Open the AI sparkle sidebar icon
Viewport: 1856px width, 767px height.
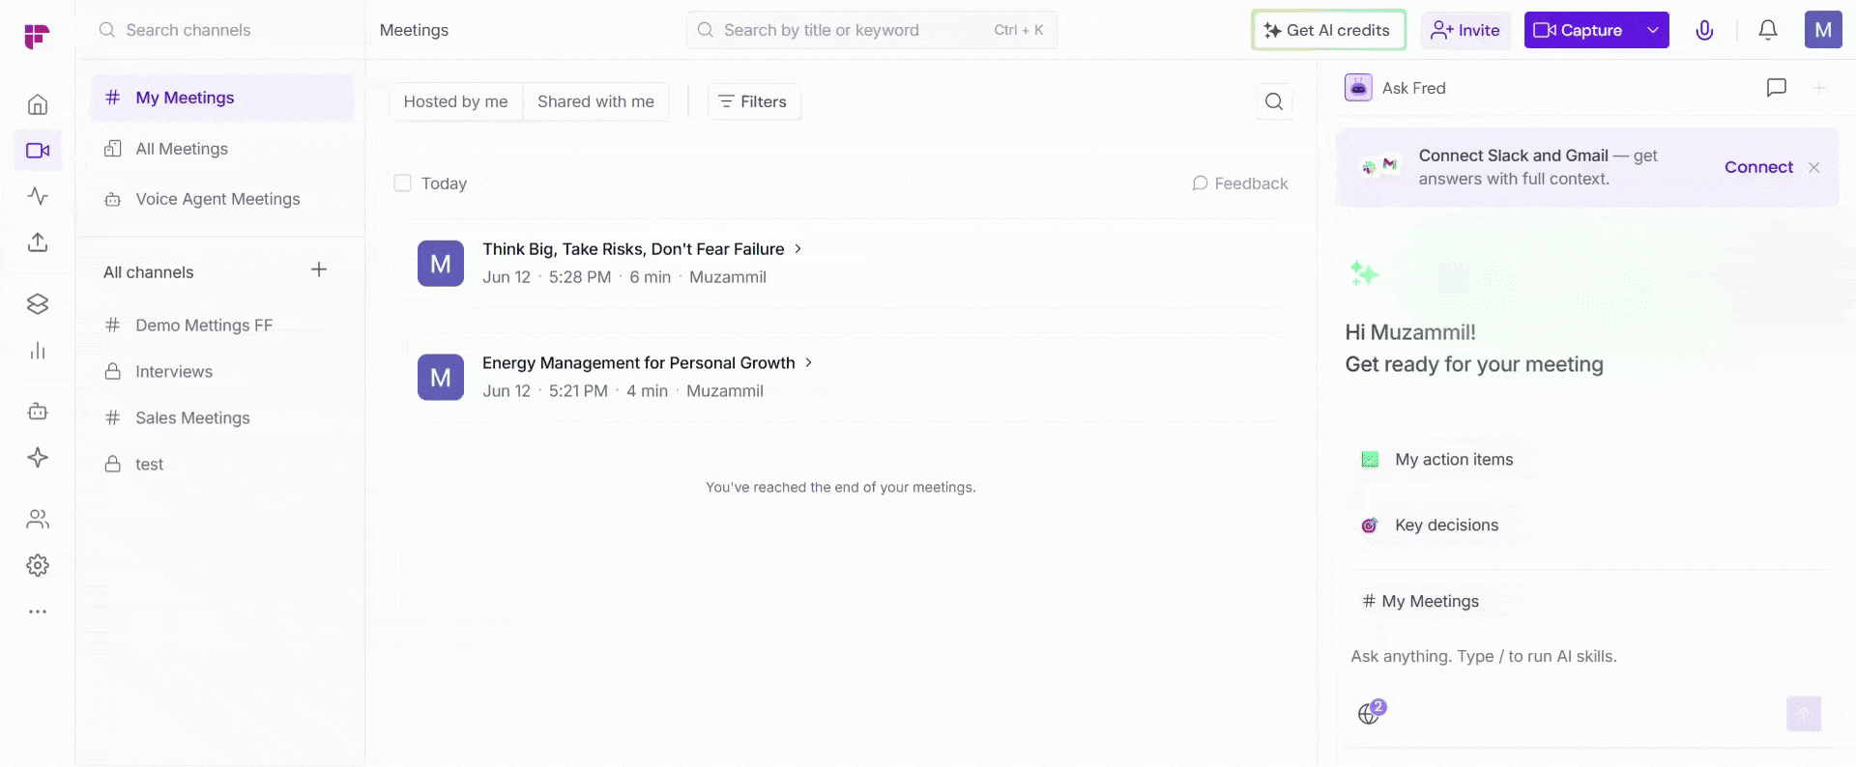click(x=38, y=458)
